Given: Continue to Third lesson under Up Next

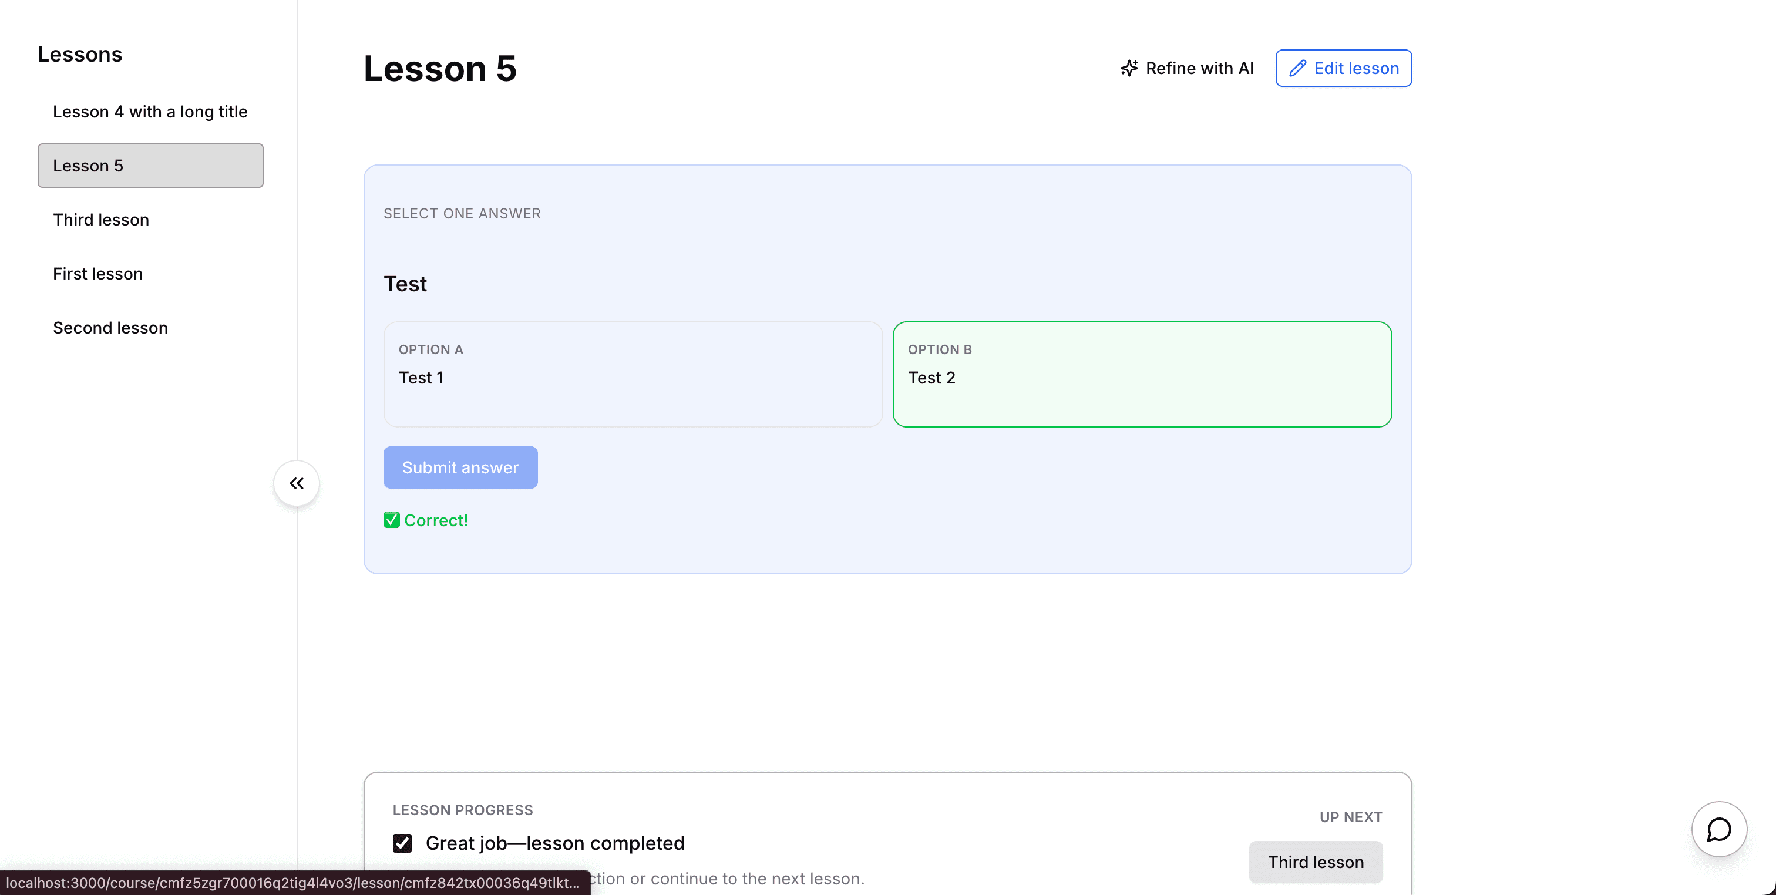Looking at the screenshot, I should click(x=1315, y=862).
